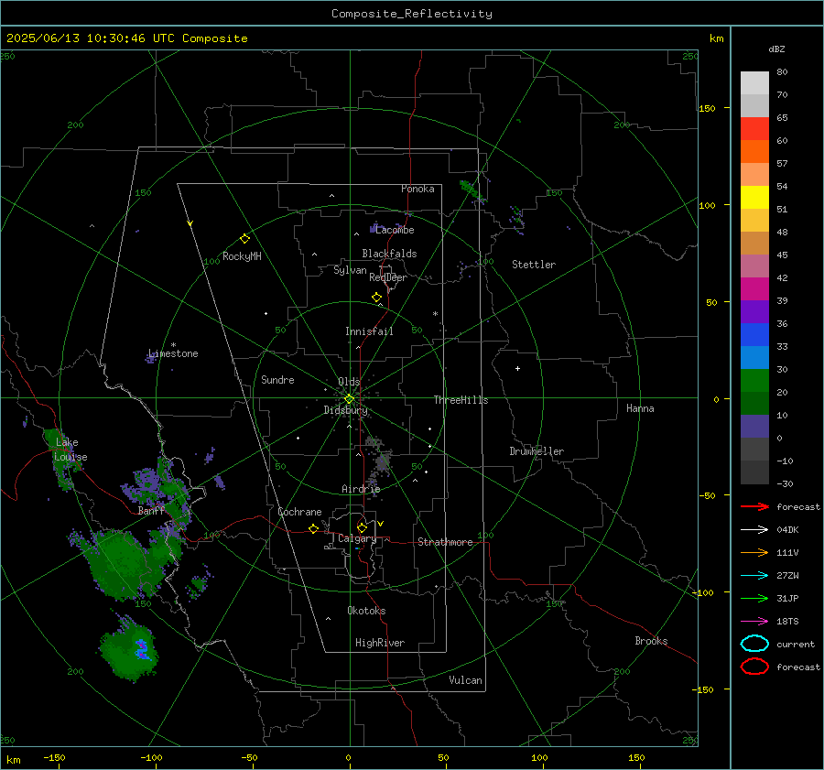Click the yellow diamond marker above Calgary
Image resolution: width=824 pixels, height=770 pixels.
[362, 527]
